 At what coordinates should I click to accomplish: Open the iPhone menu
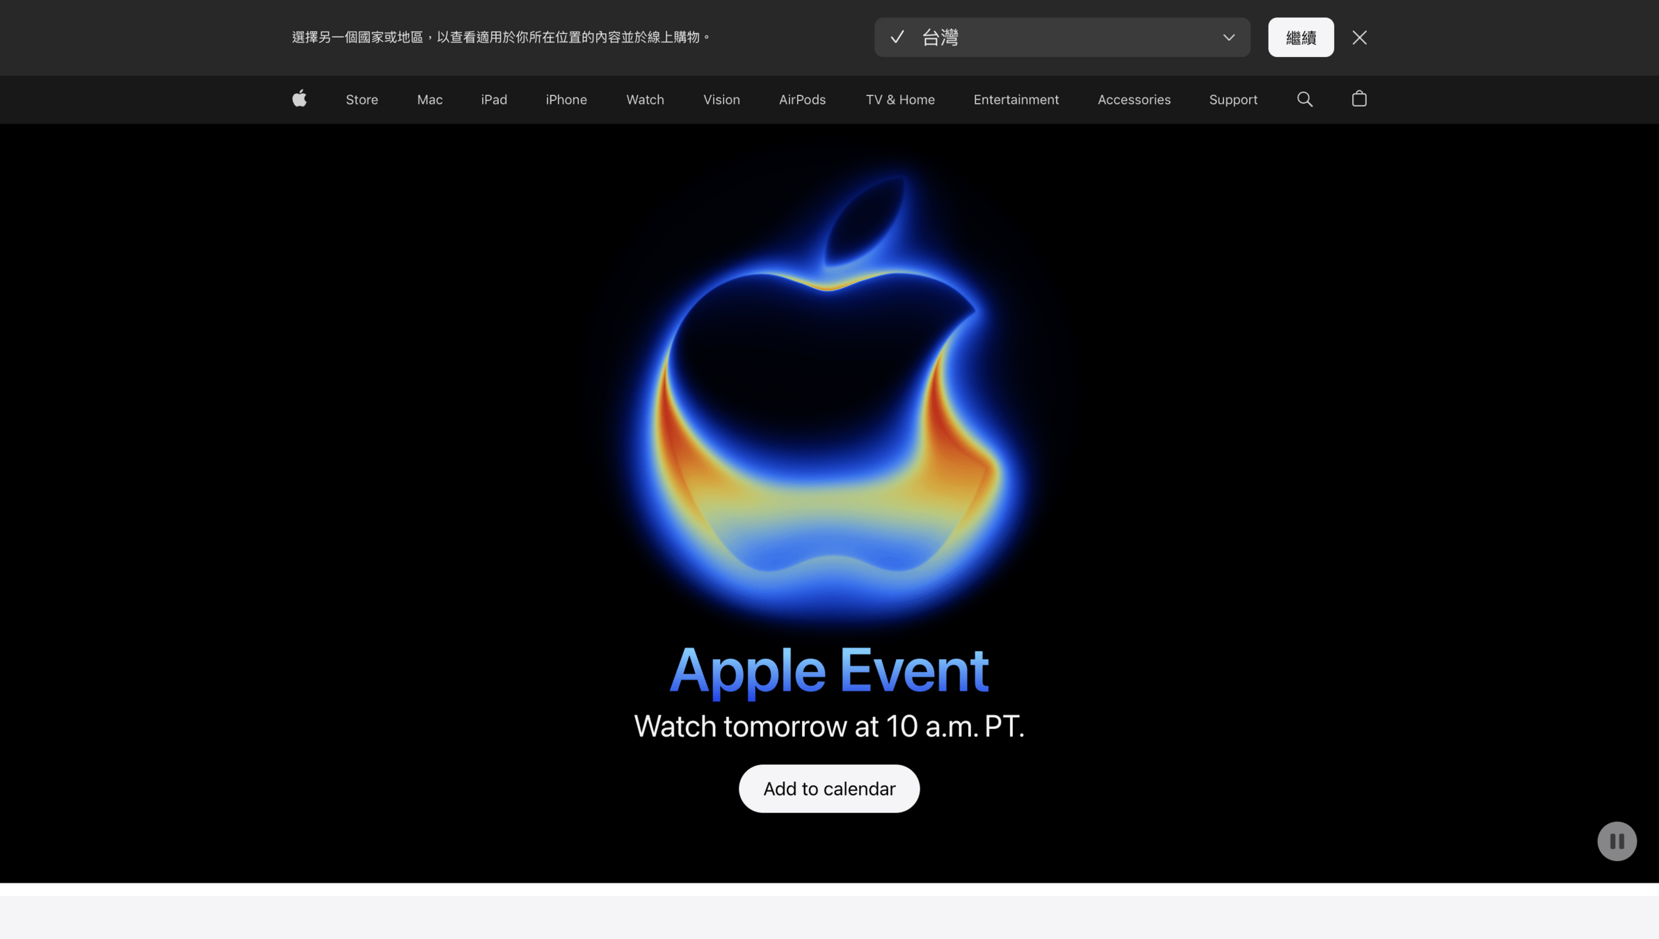(x=566, y=99)
